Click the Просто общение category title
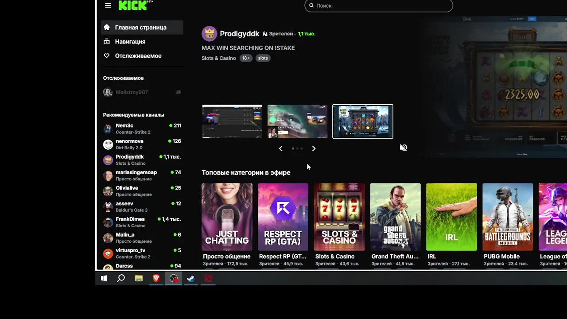Image resolution: width=567 pixels, height=319 pixels. click(x=227, y=257)
